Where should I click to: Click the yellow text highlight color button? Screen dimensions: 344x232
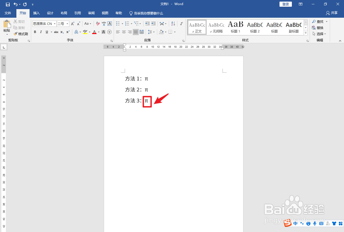(85, 32)
